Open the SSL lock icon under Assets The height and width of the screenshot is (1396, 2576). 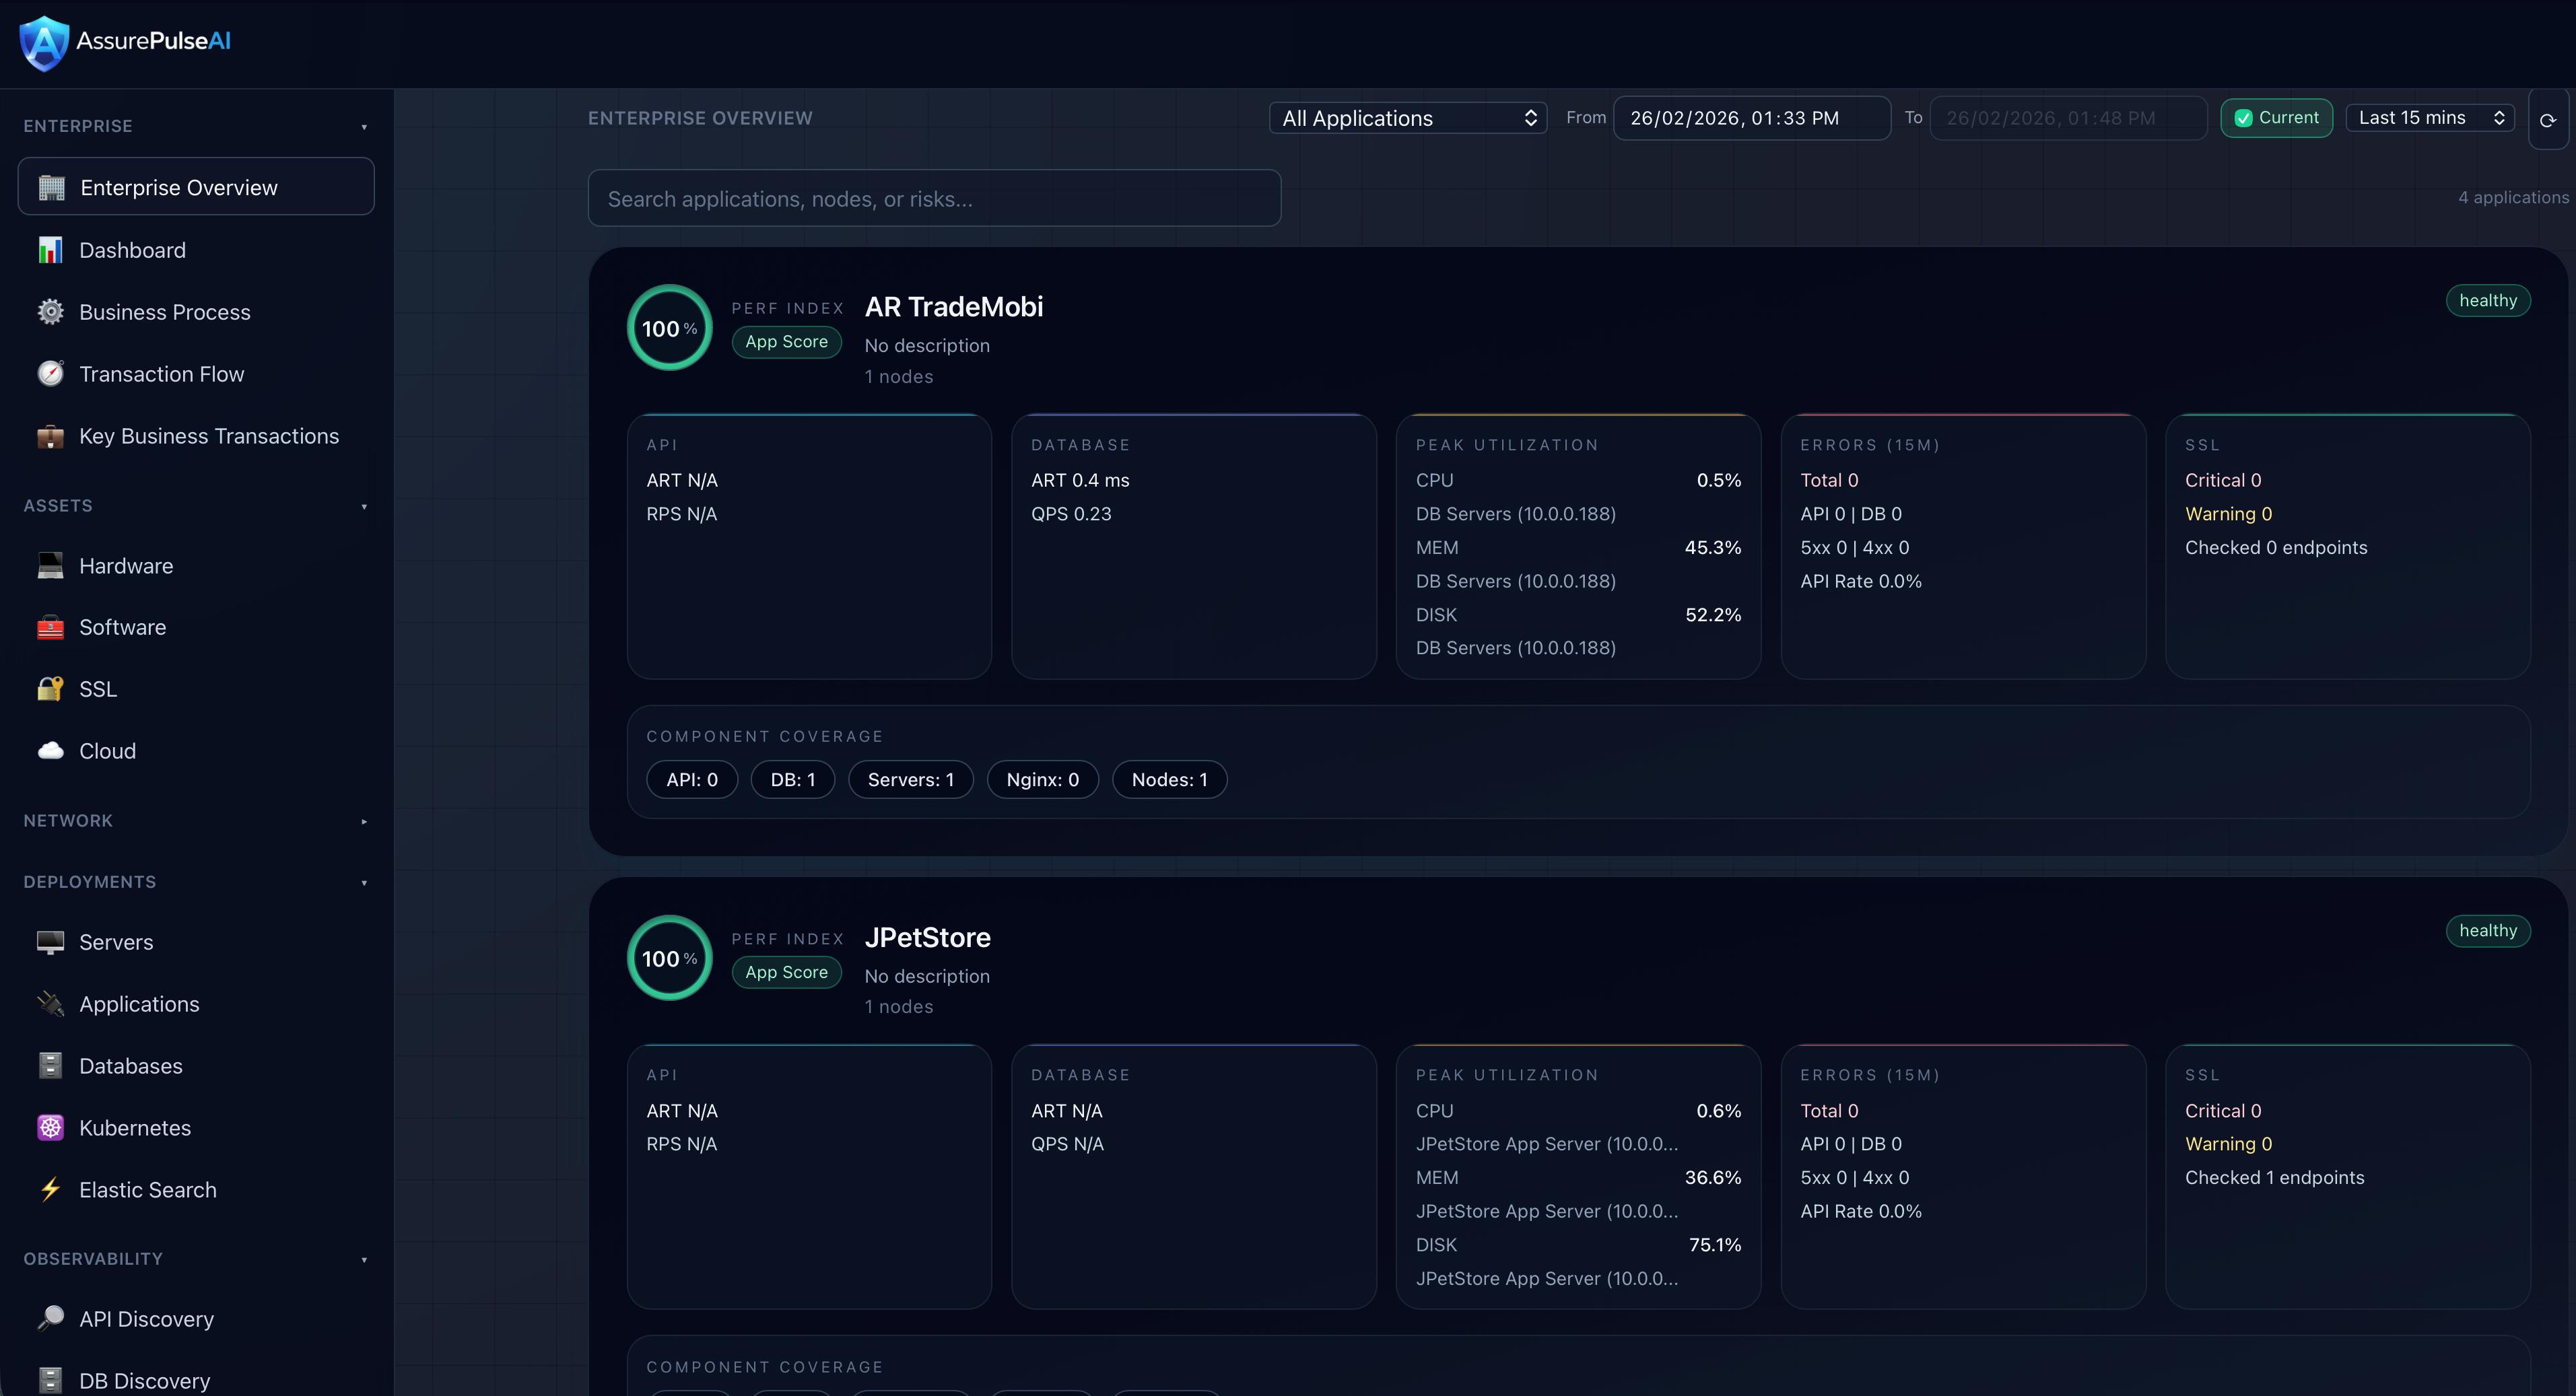50,688
